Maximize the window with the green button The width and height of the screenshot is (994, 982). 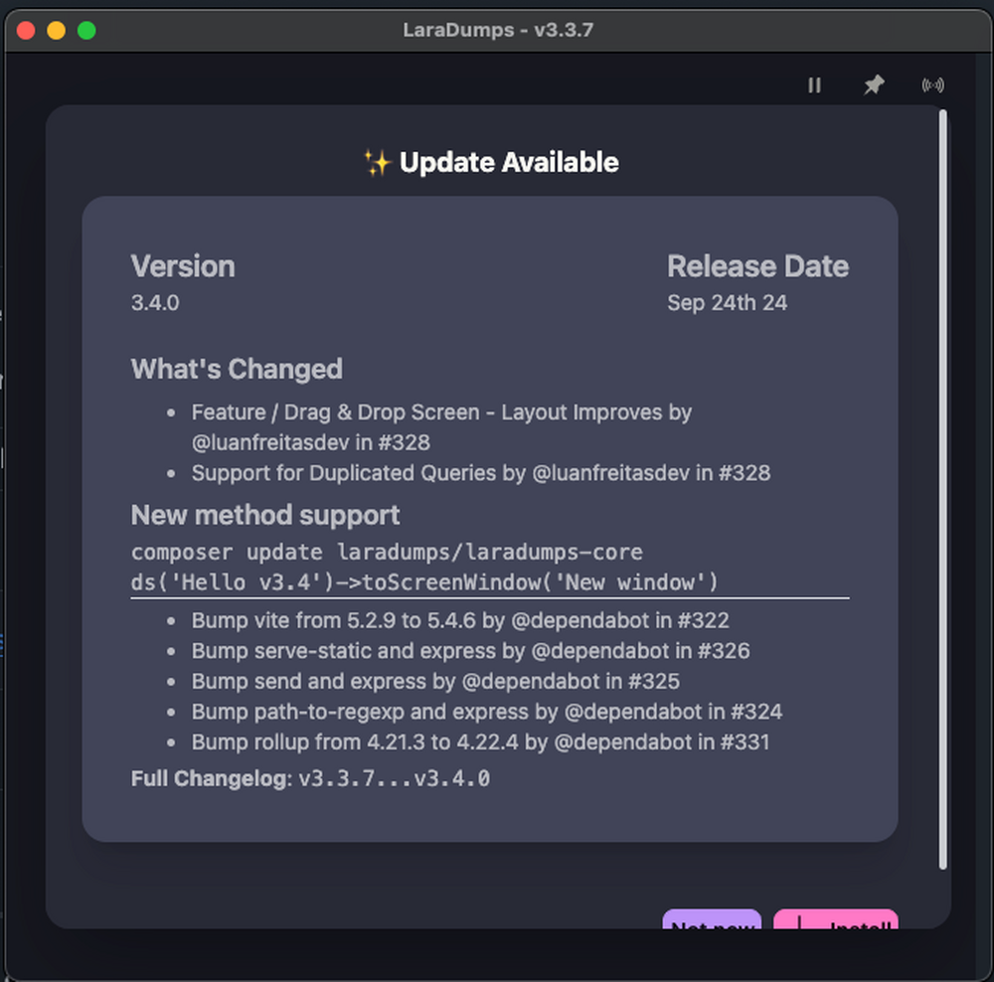(86, 31)
